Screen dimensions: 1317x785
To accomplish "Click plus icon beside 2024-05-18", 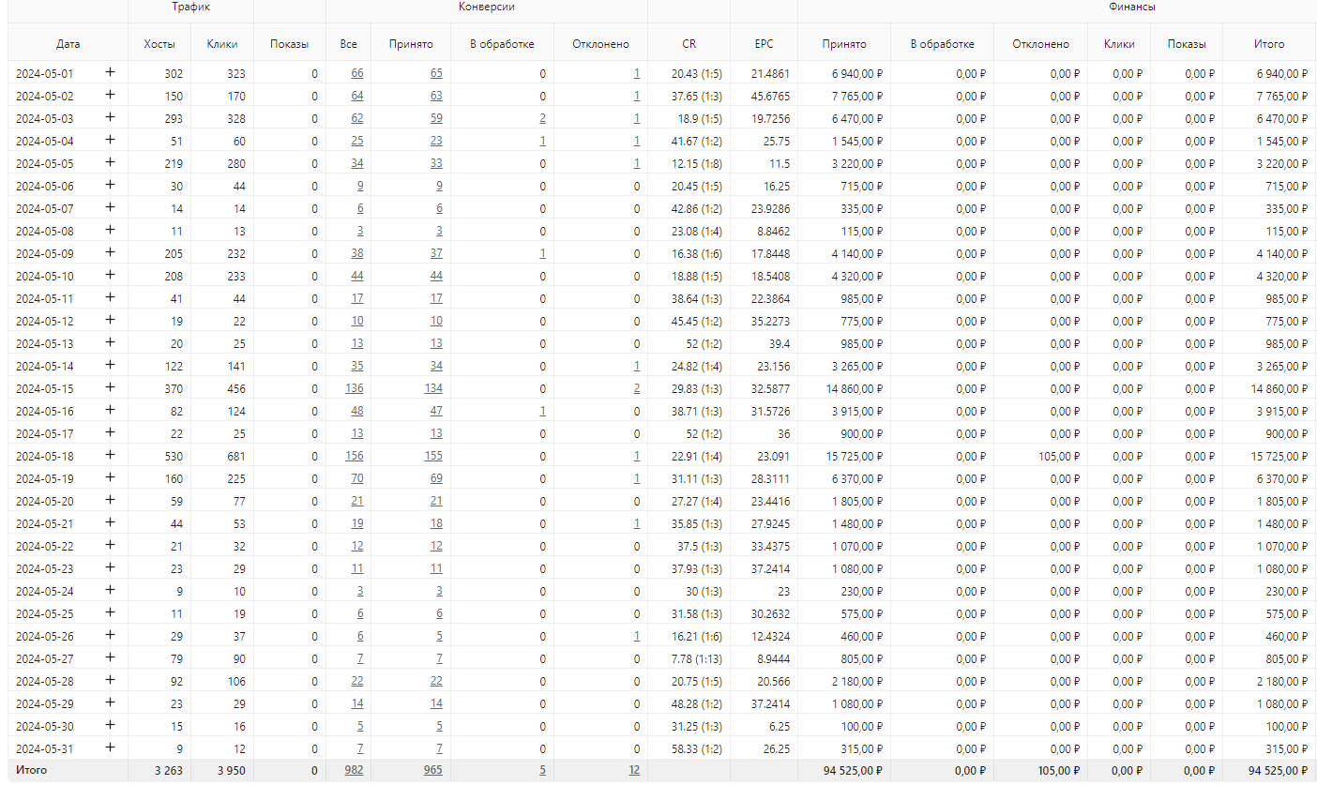I will [x=110, y=455].
